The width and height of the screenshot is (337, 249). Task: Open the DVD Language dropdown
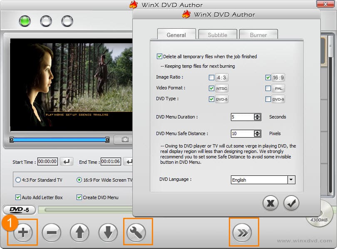point(291,180)
